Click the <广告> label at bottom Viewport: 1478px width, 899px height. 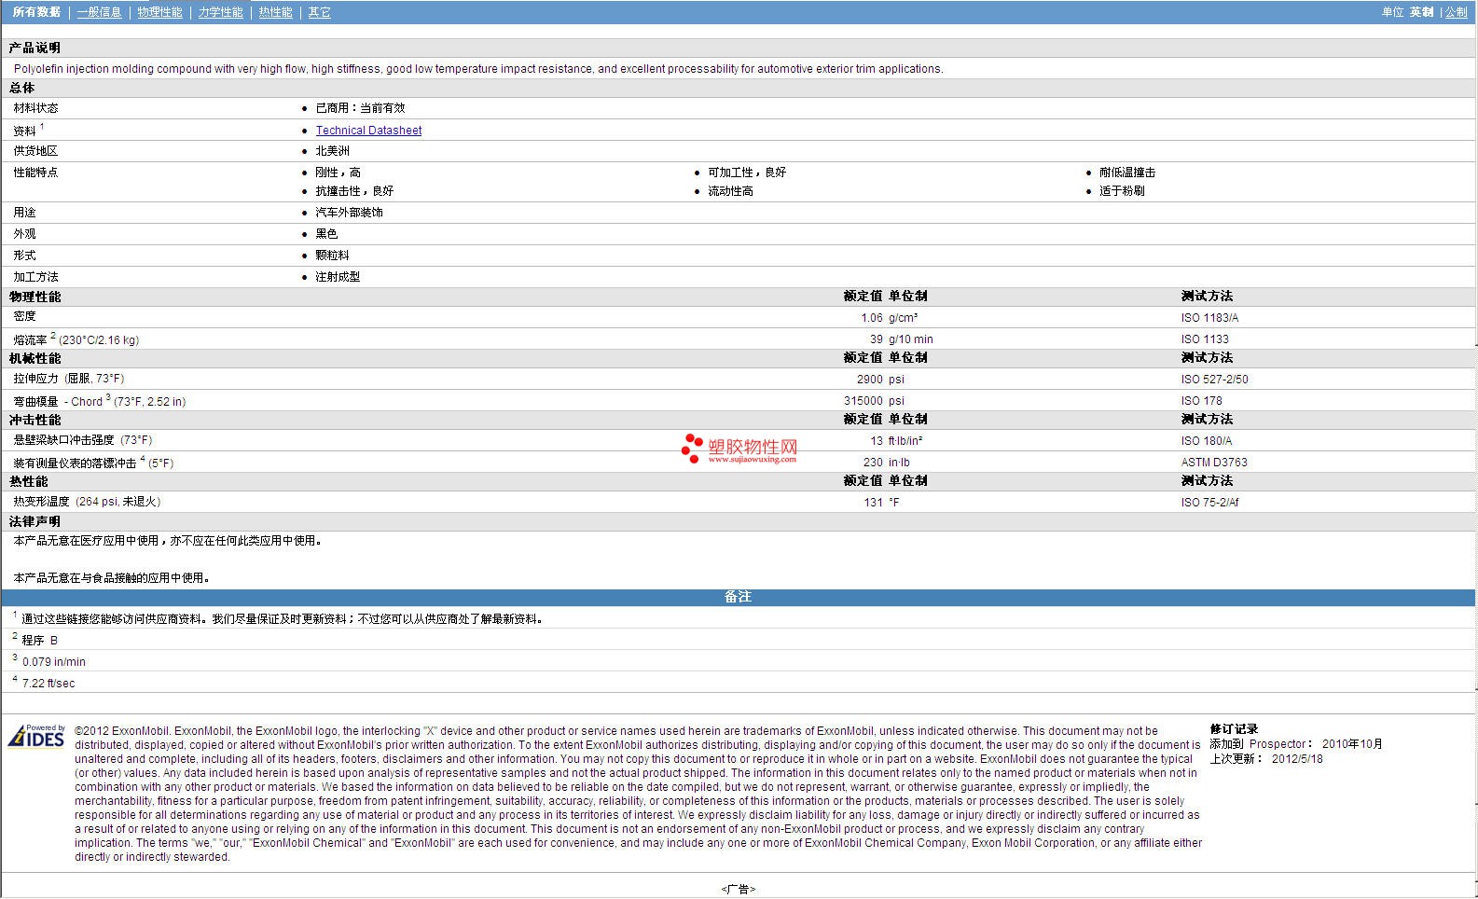(x=738, y=890)
